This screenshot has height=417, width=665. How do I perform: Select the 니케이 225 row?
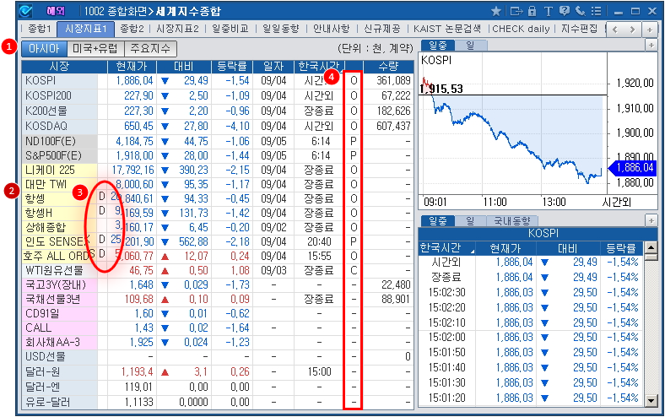(217, 171)
